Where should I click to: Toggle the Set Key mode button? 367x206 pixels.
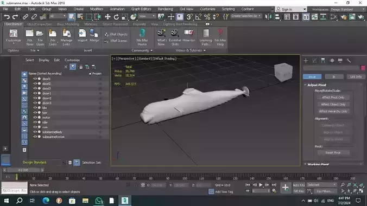299,191
